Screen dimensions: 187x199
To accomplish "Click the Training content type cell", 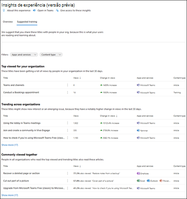I will tap(177, 92).
